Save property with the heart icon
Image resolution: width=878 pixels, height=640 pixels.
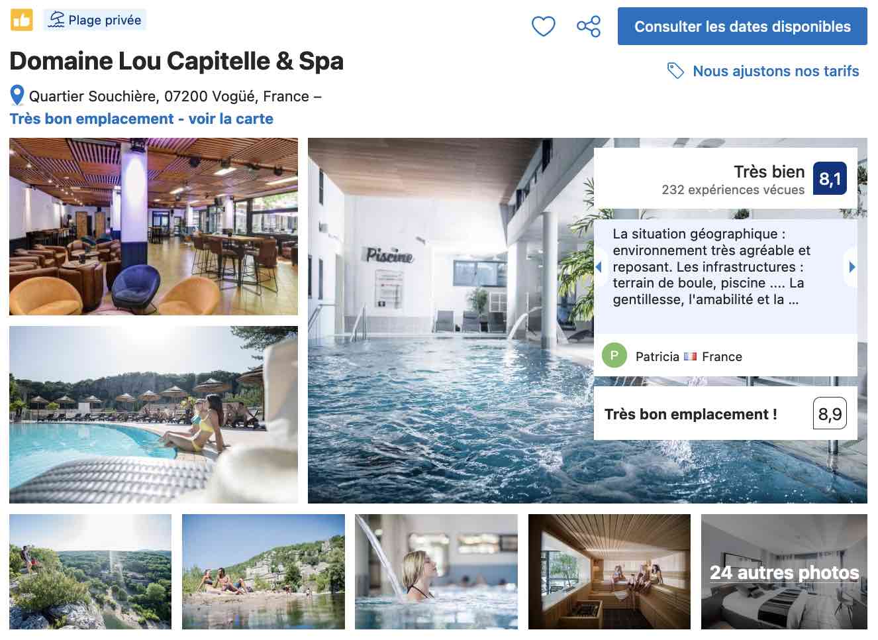(543, 27)
